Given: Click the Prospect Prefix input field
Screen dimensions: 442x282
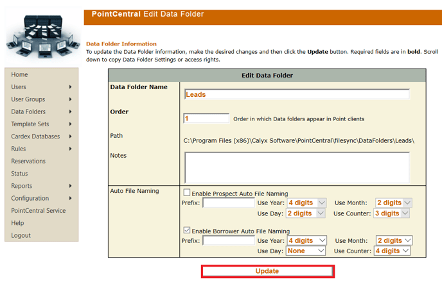Looking at the screenshot, I should pyautogui.click(x=229, y=203).
